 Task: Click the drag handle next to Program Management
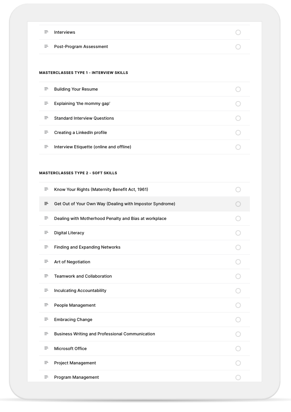(46, 377)
